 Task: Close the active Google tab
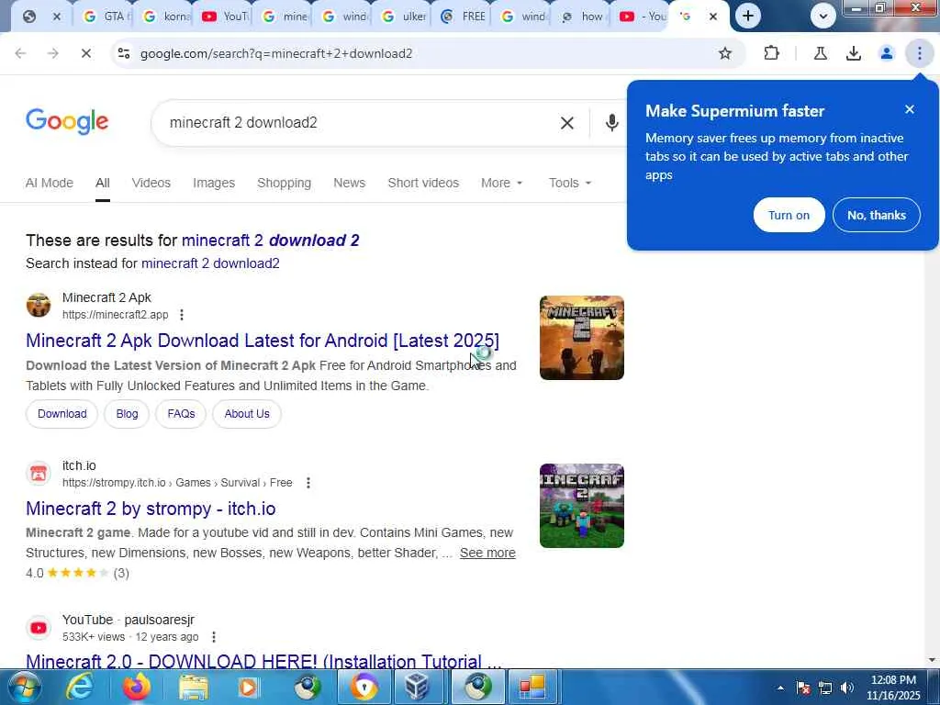(712, 17)
